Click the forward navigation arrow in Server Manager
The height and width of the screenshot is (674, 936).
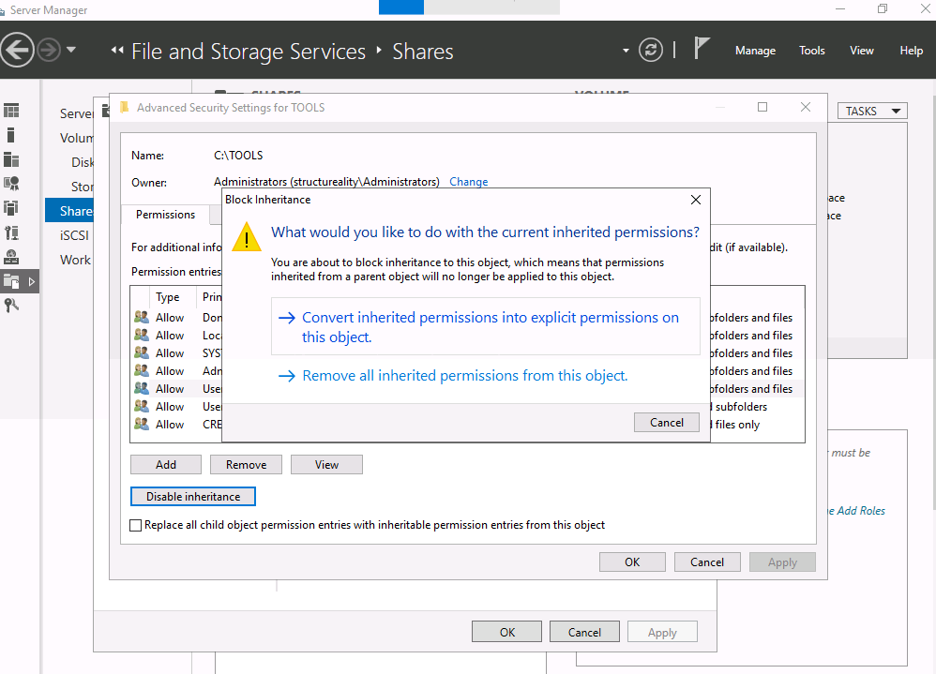point(49,50)
